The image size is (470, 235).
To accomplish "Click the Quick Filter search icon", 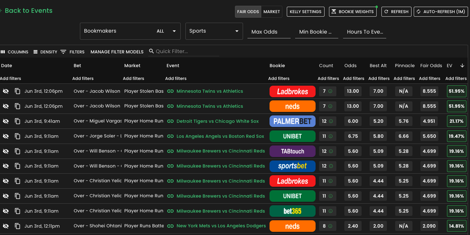I will pos(151,51).
